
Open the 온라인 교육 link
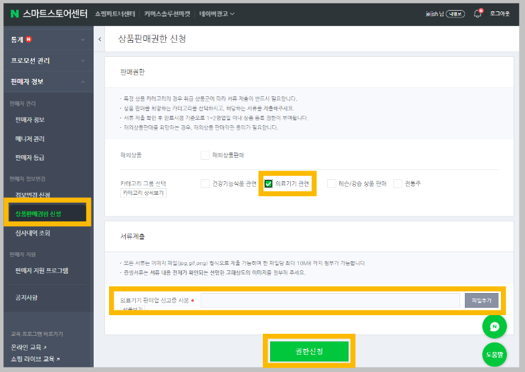pos(29,347)
